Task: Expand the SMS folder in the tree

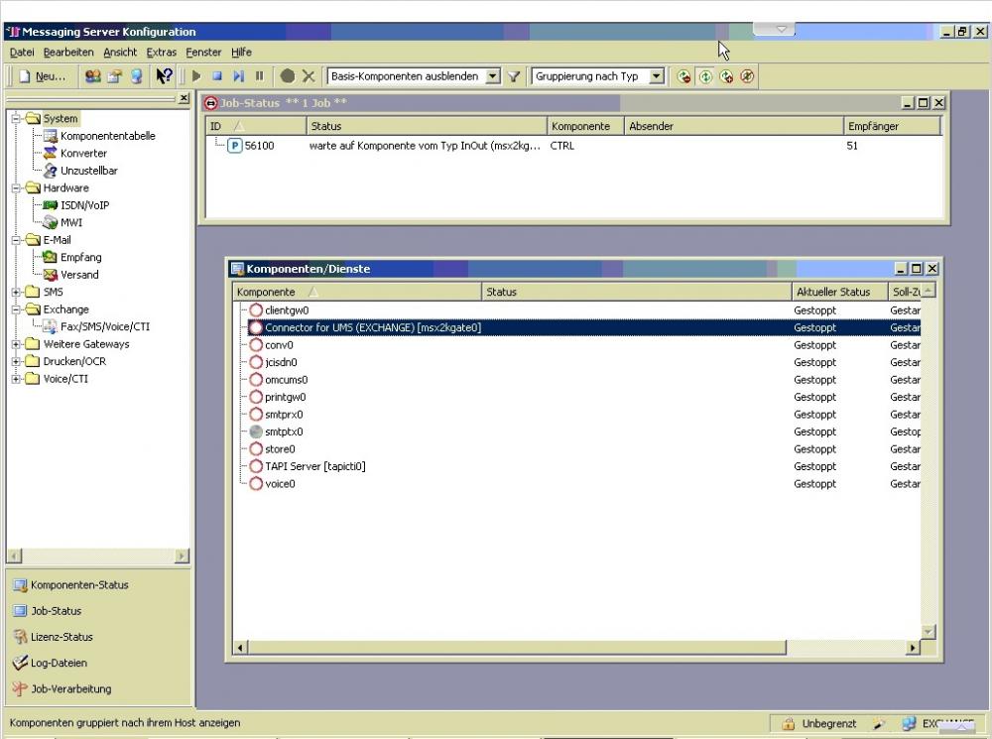Action: tap(17, 293)
